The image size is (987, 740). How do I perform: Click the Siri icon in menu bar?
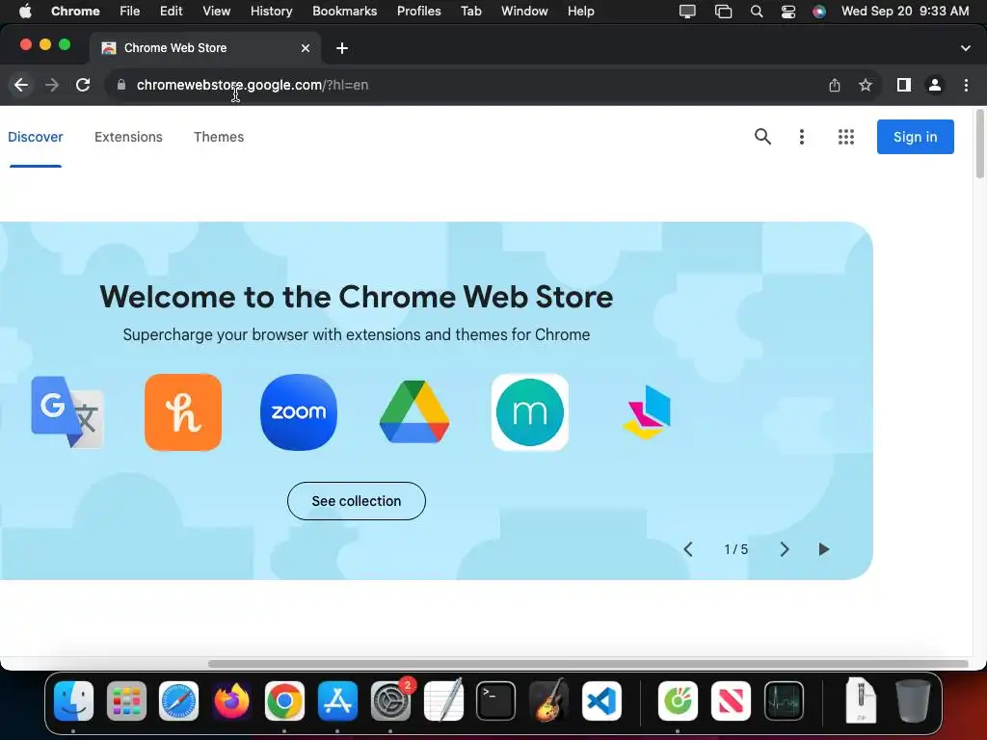tap(819, 12)
